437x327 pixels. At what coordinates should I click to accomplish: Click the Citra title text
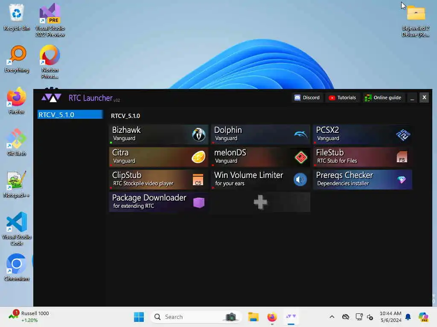(120, 152)
